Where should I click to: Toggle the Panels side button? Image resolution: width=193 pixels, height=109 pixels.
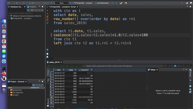(x=190, y=73)
